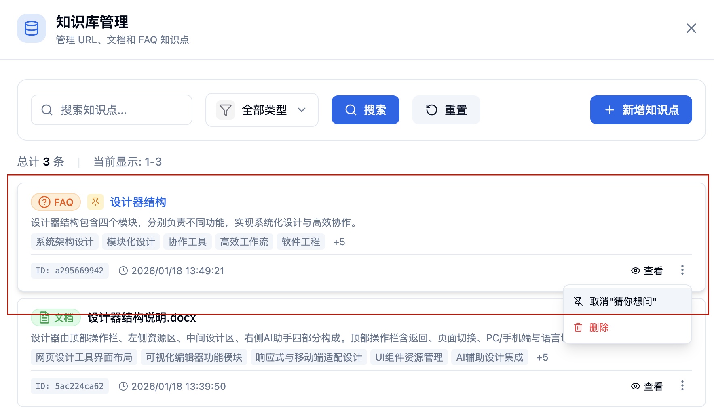Click the AI辅助设计集成 tag
This screenshot has width=714, height=412.
click(x=490, y=357)
